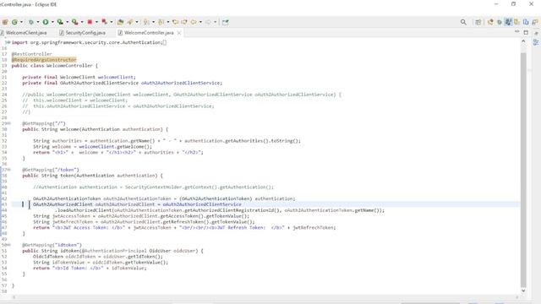Open dropdown arrow next to Stop icon
541x304 pixels.
[x=96, y=22]
